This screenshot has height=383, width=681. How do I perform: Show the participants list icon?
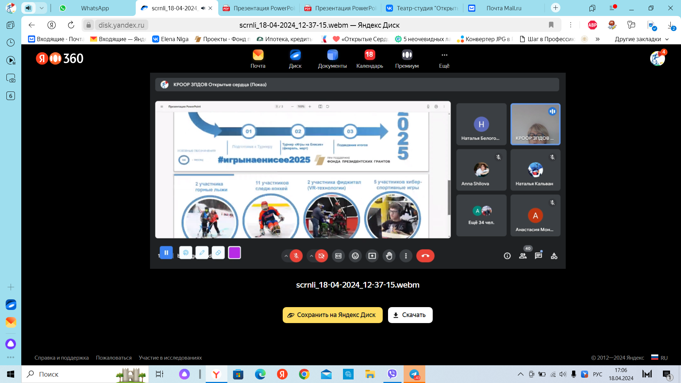[523, 256]
